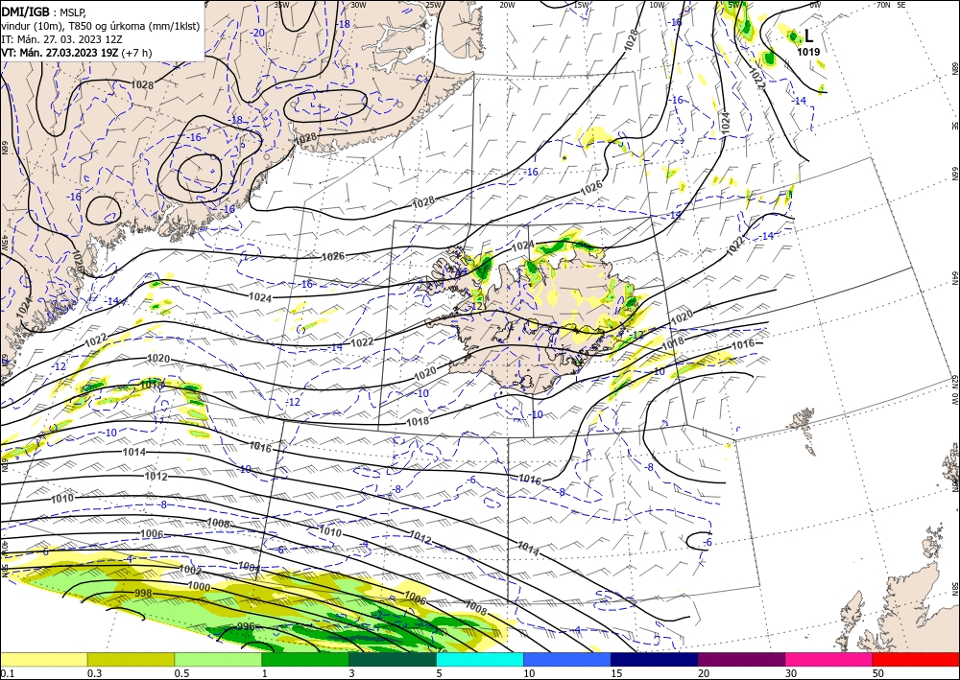Screen dimensions: 960x680
Task: Click the '10W' longitude label
Action: 657,5
